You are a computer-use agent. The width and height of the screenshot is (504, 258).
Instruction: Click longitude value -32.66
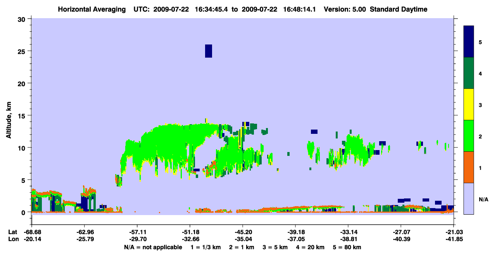(x=190, y=239)
